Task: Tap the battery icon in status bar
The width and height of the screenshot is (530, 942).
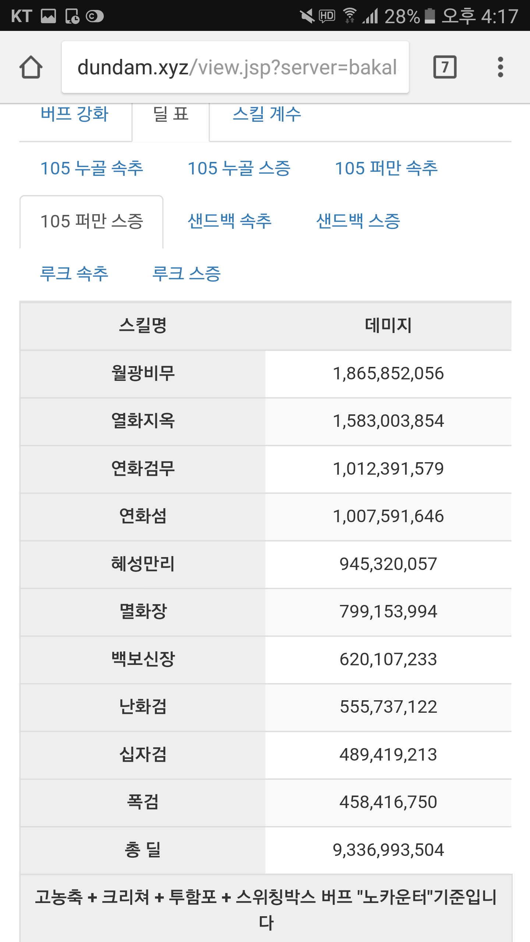Action: pyautogui.click(x=430, y=16)
